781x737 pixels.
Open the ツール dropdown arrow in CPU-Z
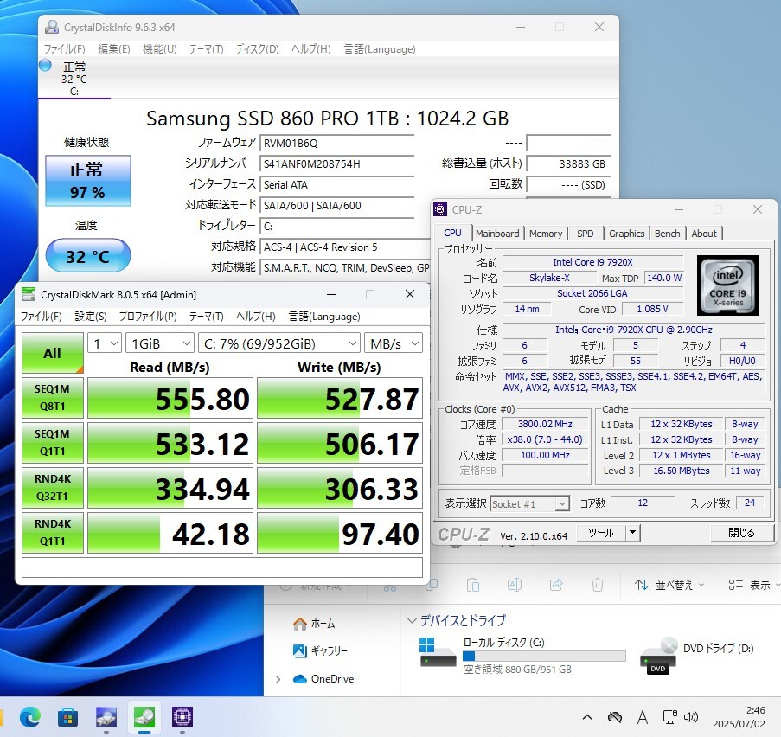point(632,533)
